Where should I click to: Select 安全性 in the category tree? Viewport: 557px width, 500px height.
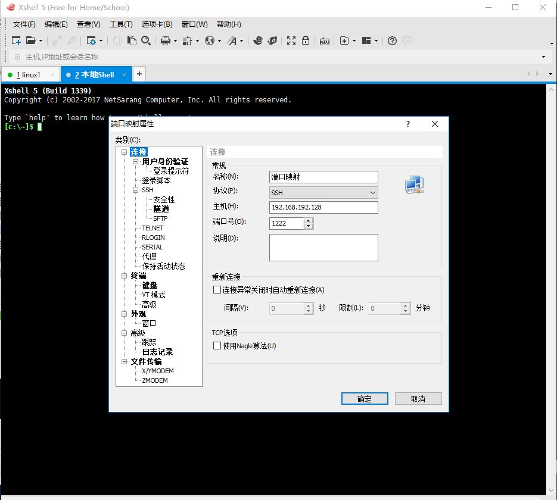tap(164, 199)
